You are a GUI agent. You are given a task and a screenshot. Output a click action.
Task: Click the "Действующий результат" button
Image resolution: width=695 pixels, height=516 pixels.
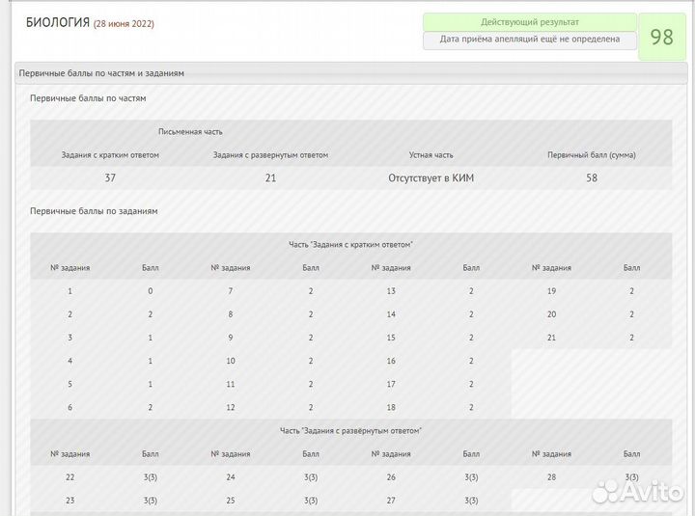click(x=529, y=22)
